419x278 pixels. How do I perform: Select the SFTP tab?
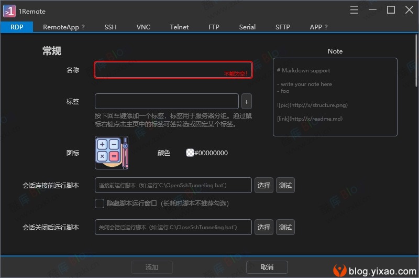282,27
